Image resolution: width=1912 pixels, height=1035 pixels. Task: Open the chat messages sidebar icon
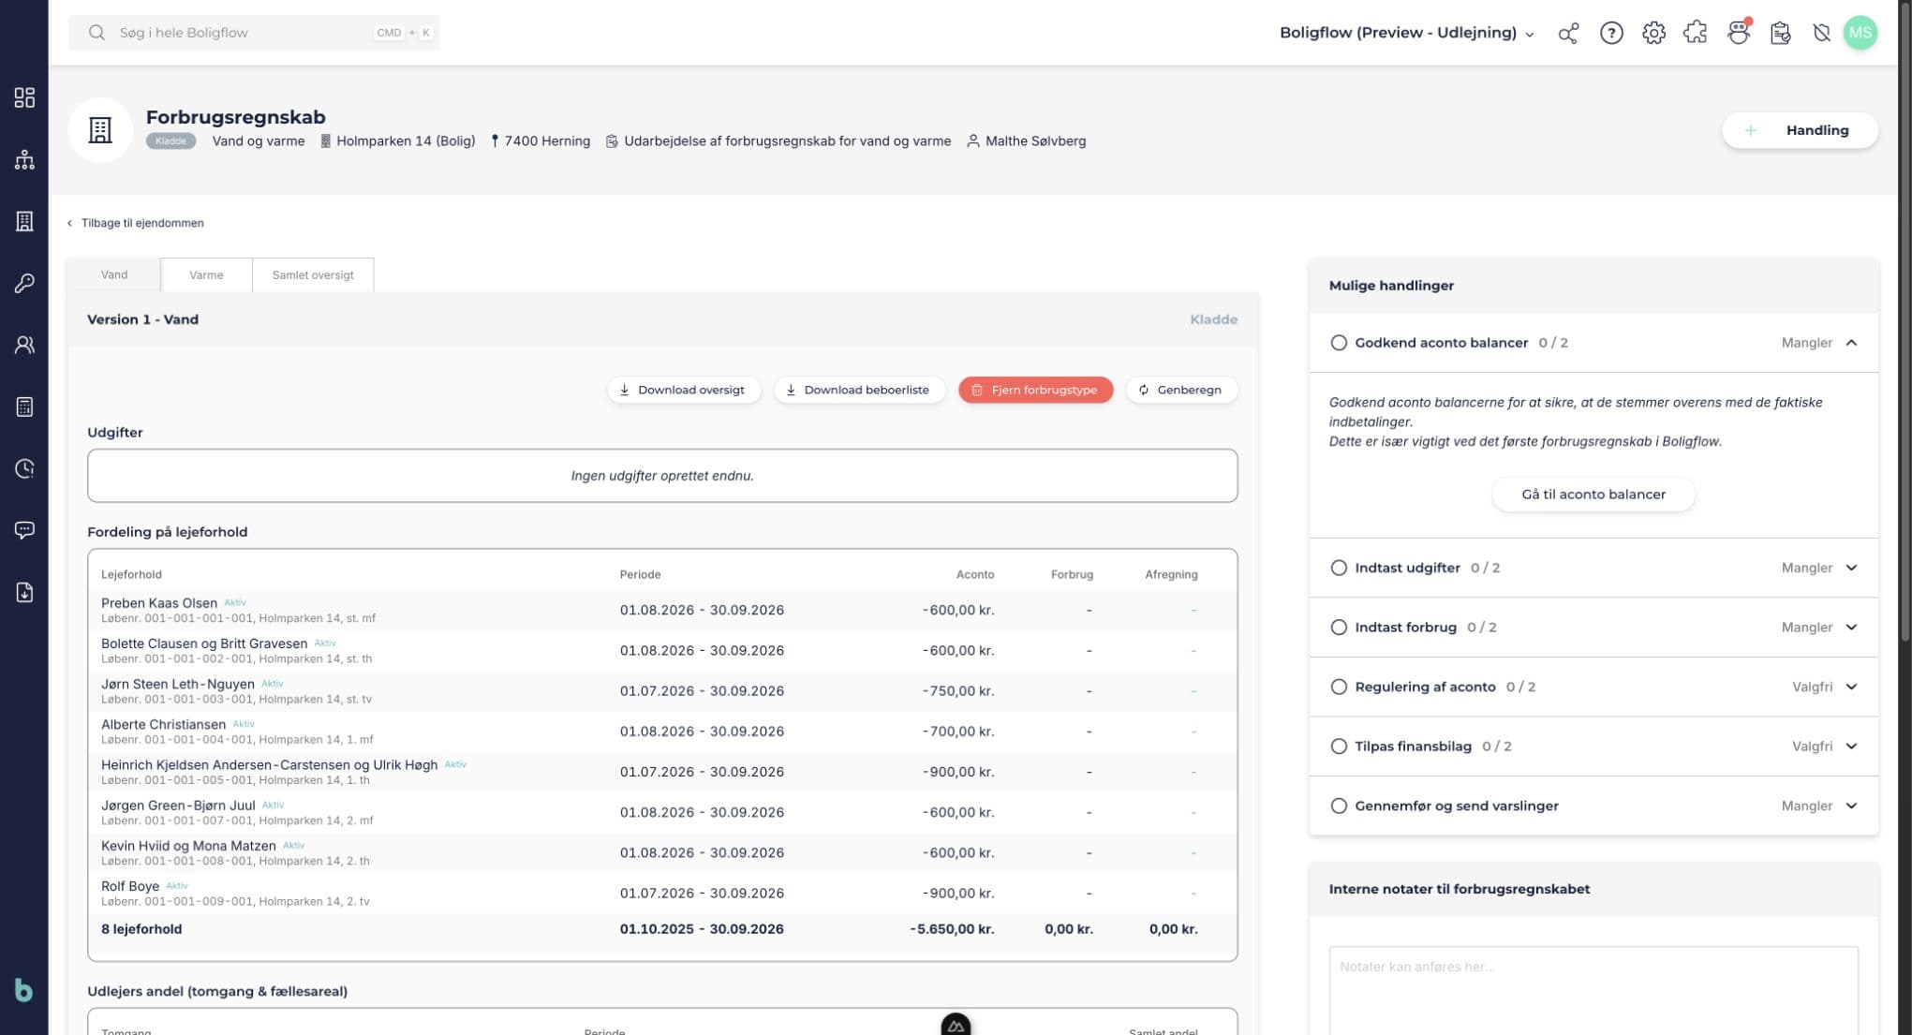(24, 530)
